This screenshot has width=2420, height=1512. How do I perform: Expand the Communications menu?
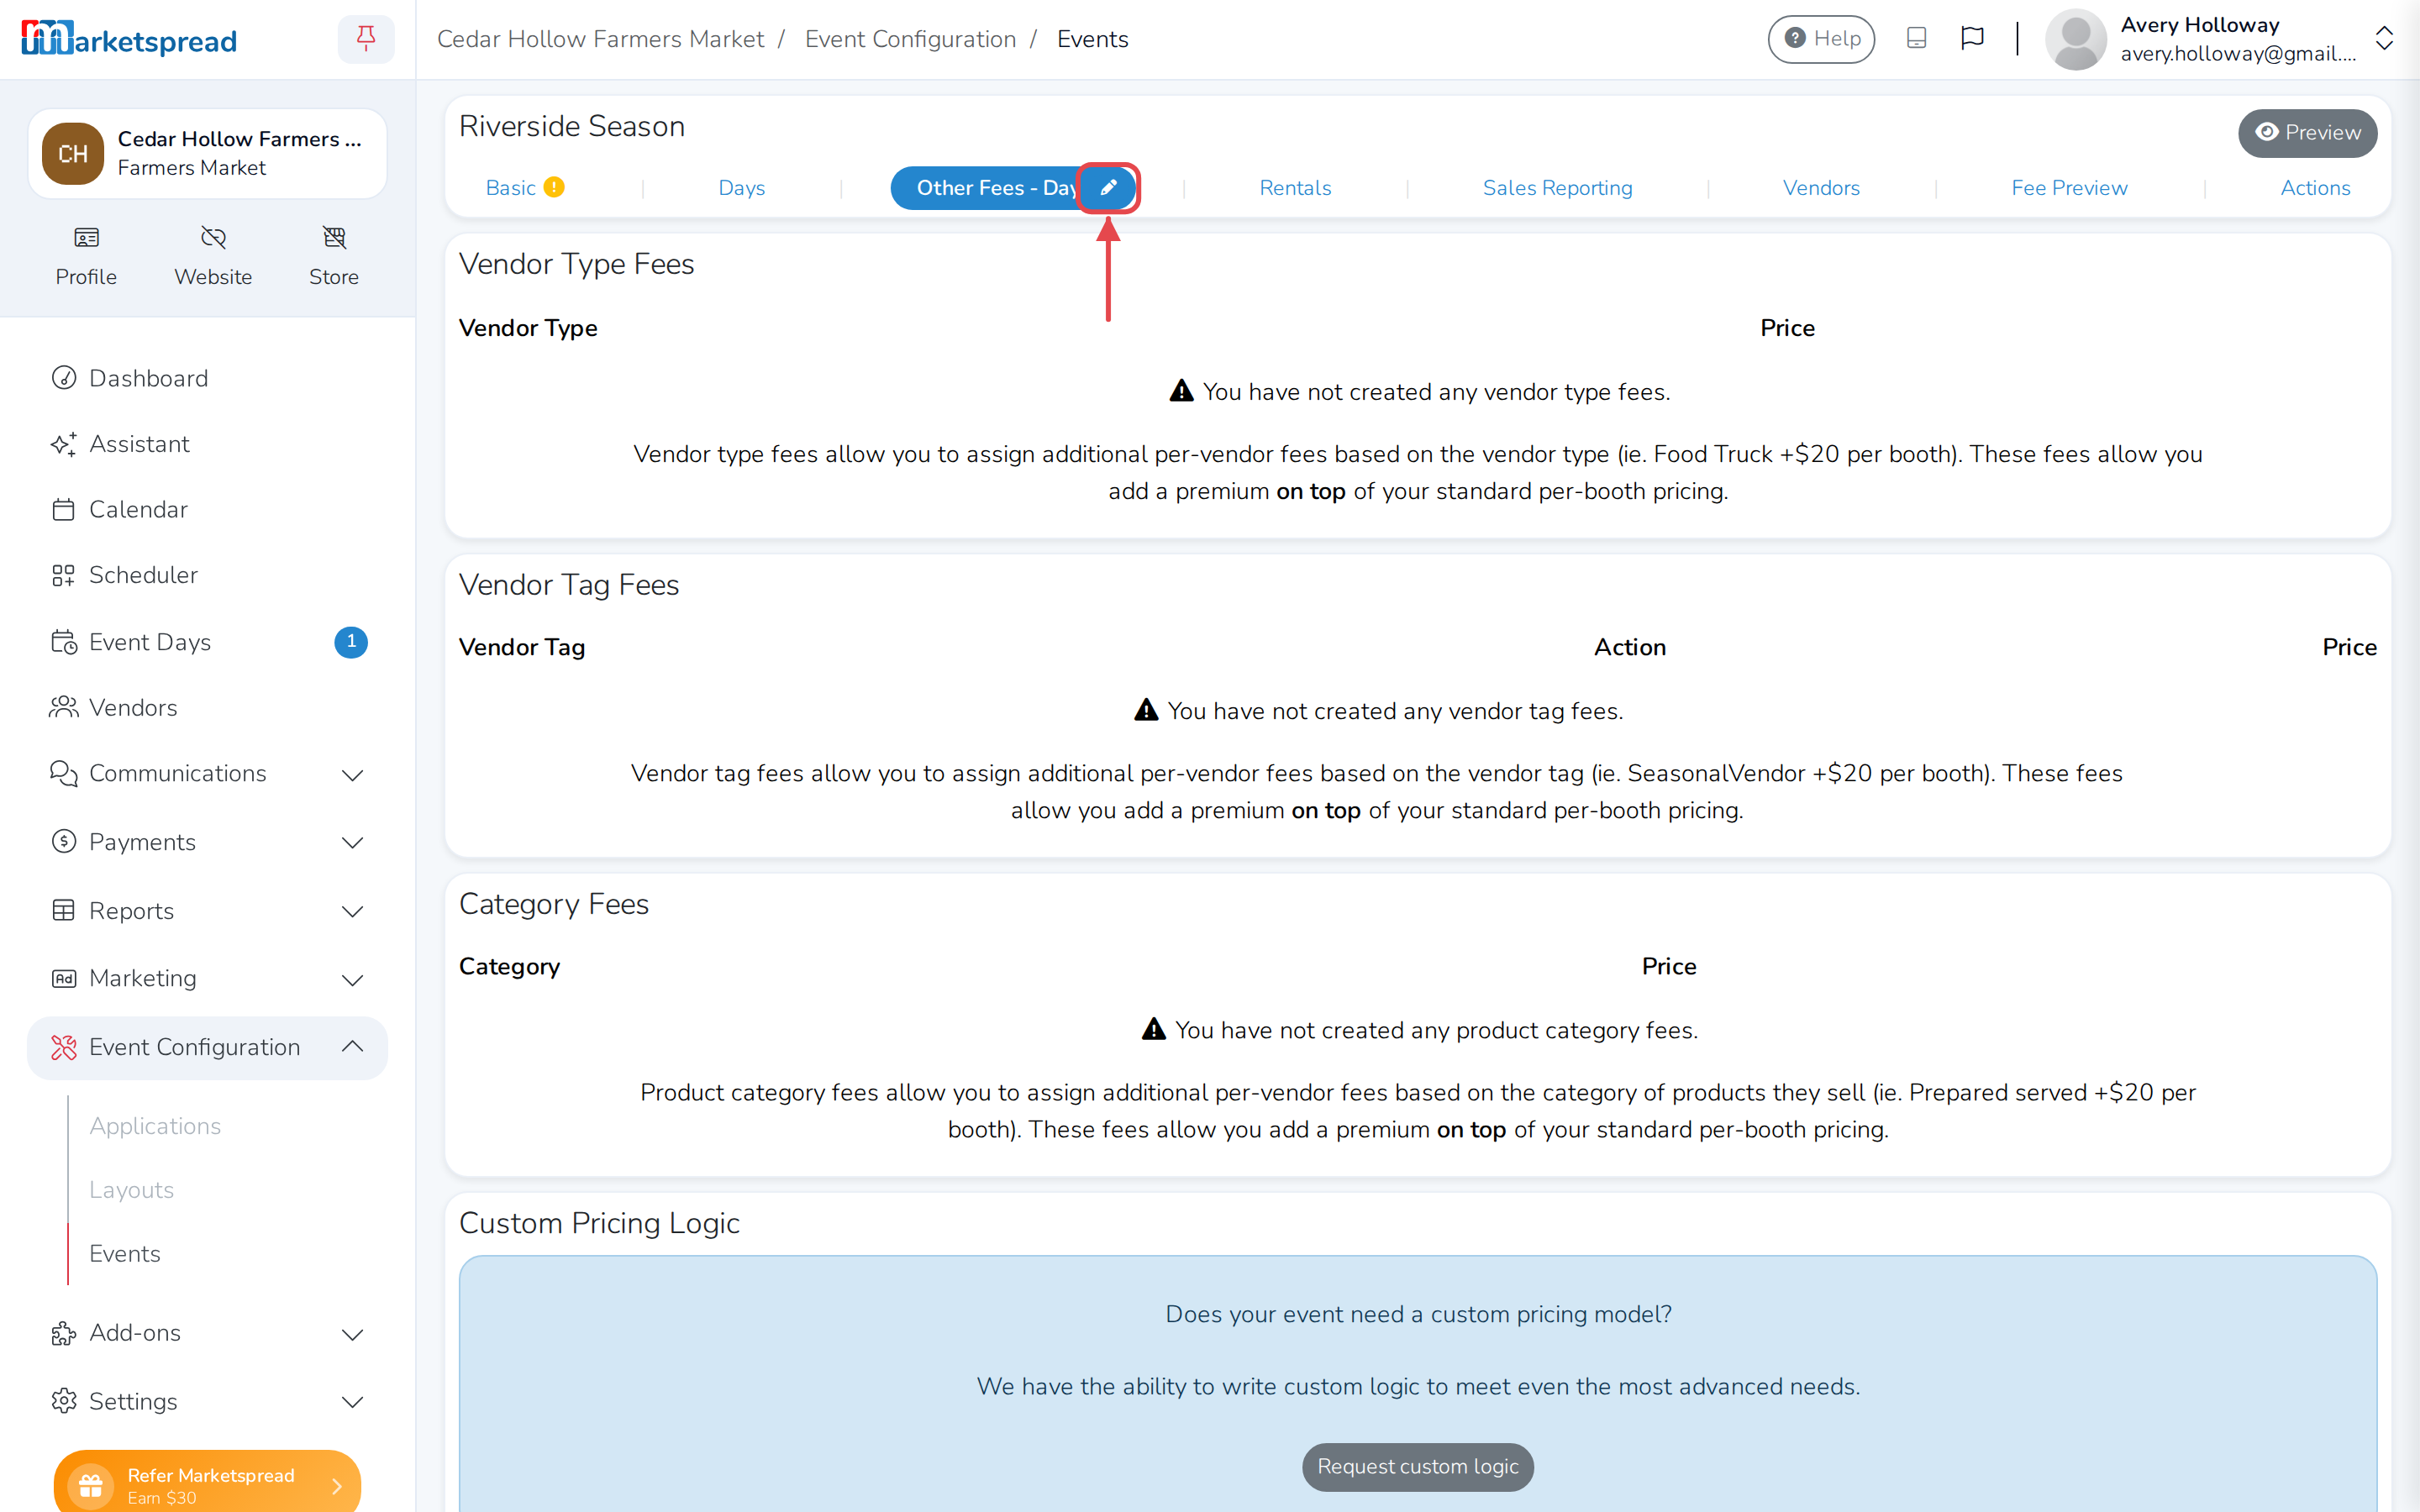pos(207,774)
